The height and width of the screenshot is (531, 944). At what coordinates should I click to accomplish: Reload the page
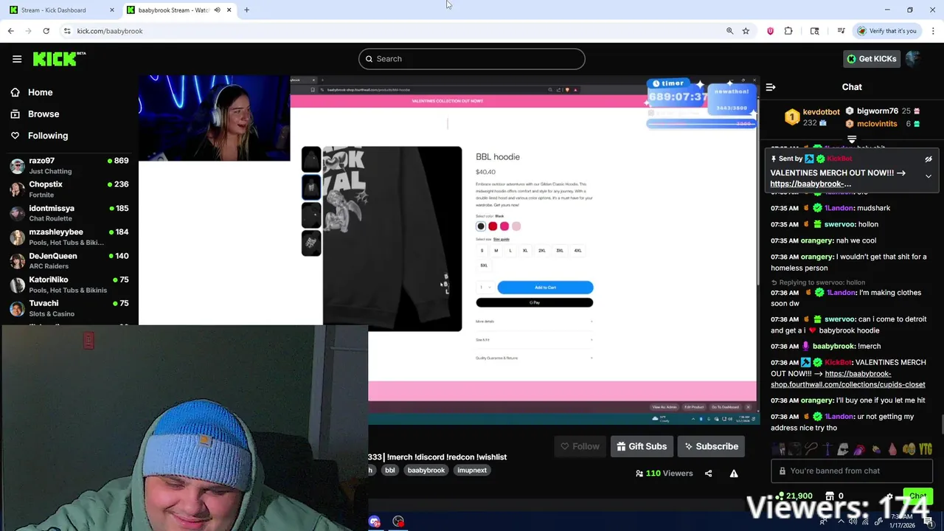point(46,31)
